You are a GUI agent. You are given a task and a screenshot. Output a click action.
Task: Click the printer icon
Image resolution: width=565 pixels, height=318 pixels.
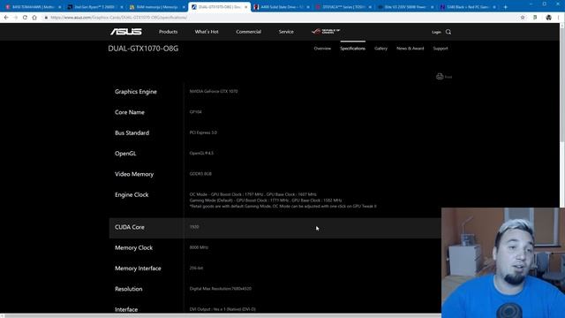tap(440, 77)
